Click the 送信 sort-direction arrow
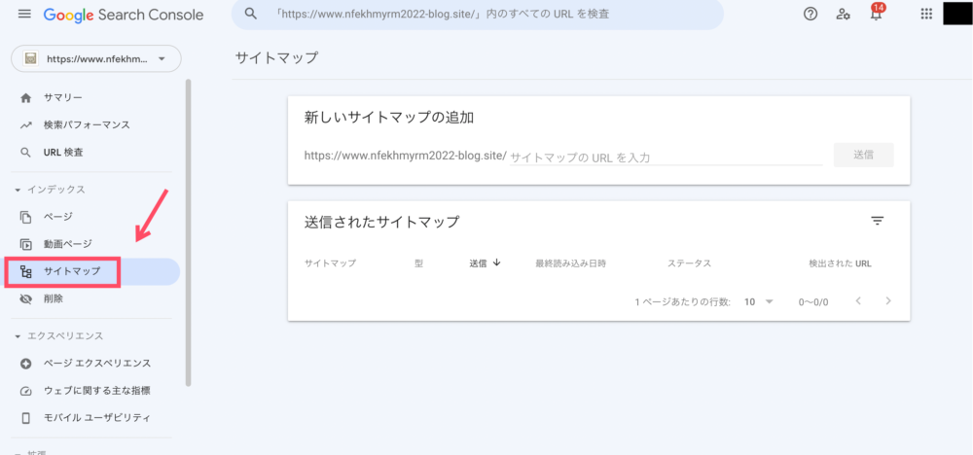Image resolution: width=973 pixels, height=455 pixels. (x=496, y=262)
